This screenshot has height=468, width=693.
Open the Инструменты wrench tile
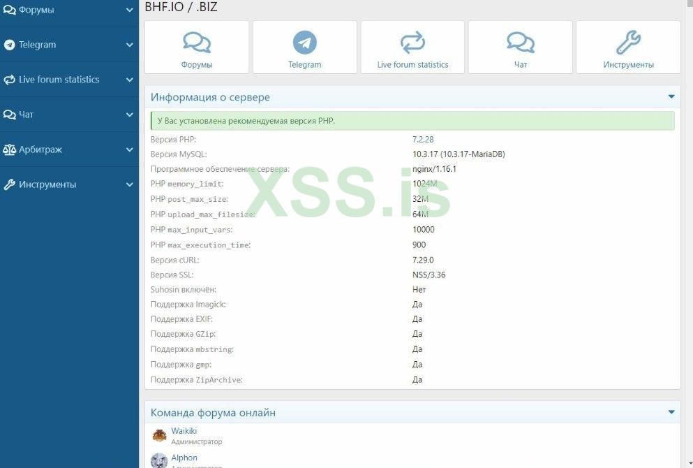628,47
